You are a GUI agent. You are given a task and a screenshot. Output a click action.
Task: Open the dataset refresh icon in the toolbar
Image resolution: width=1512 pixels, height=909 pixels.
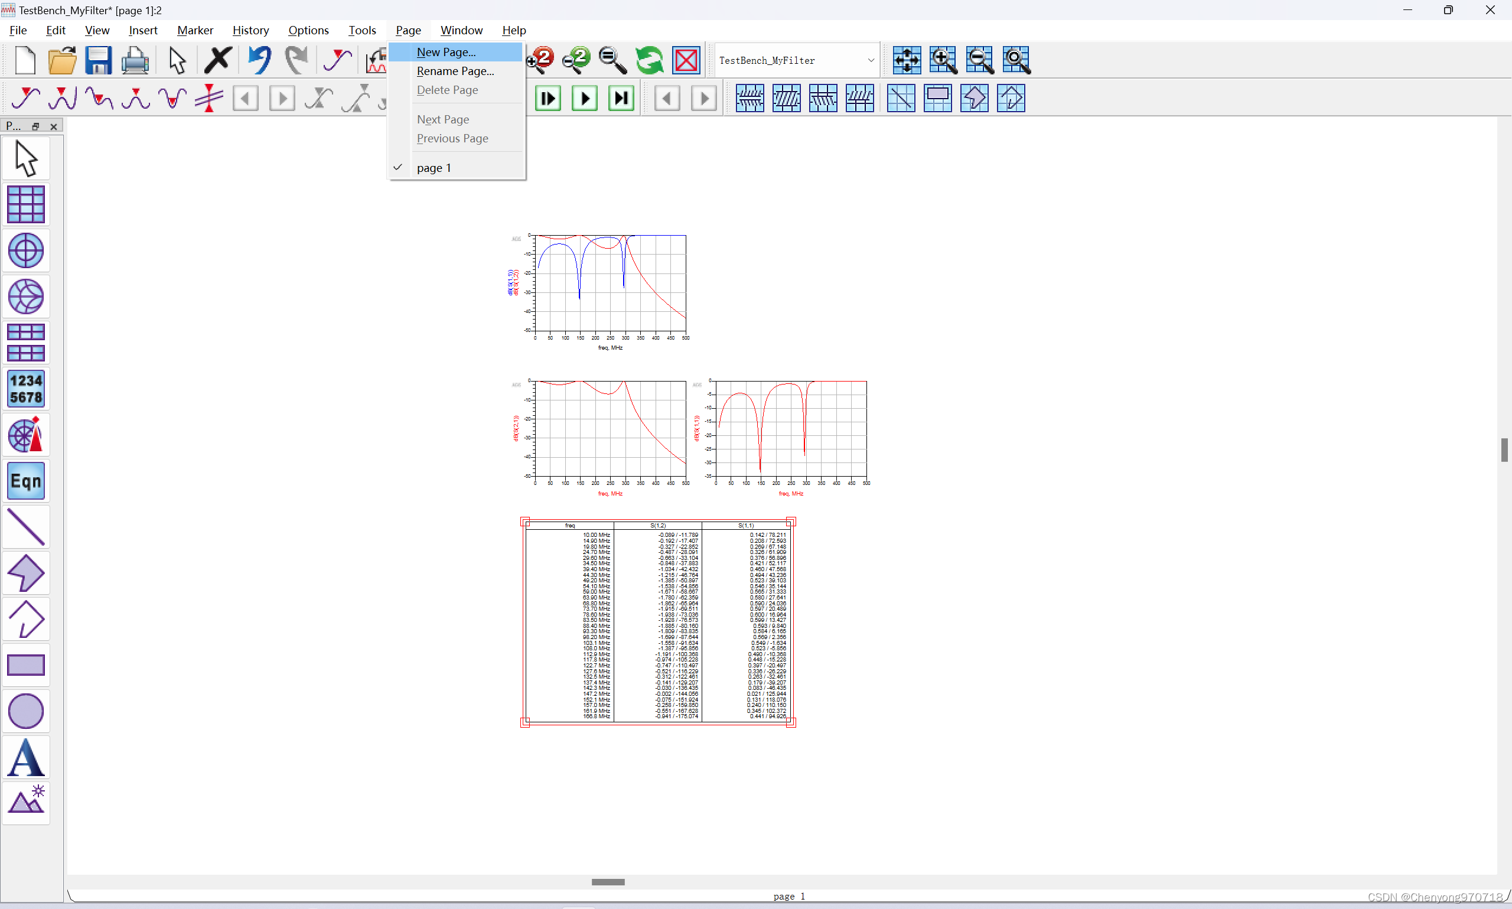649,60
